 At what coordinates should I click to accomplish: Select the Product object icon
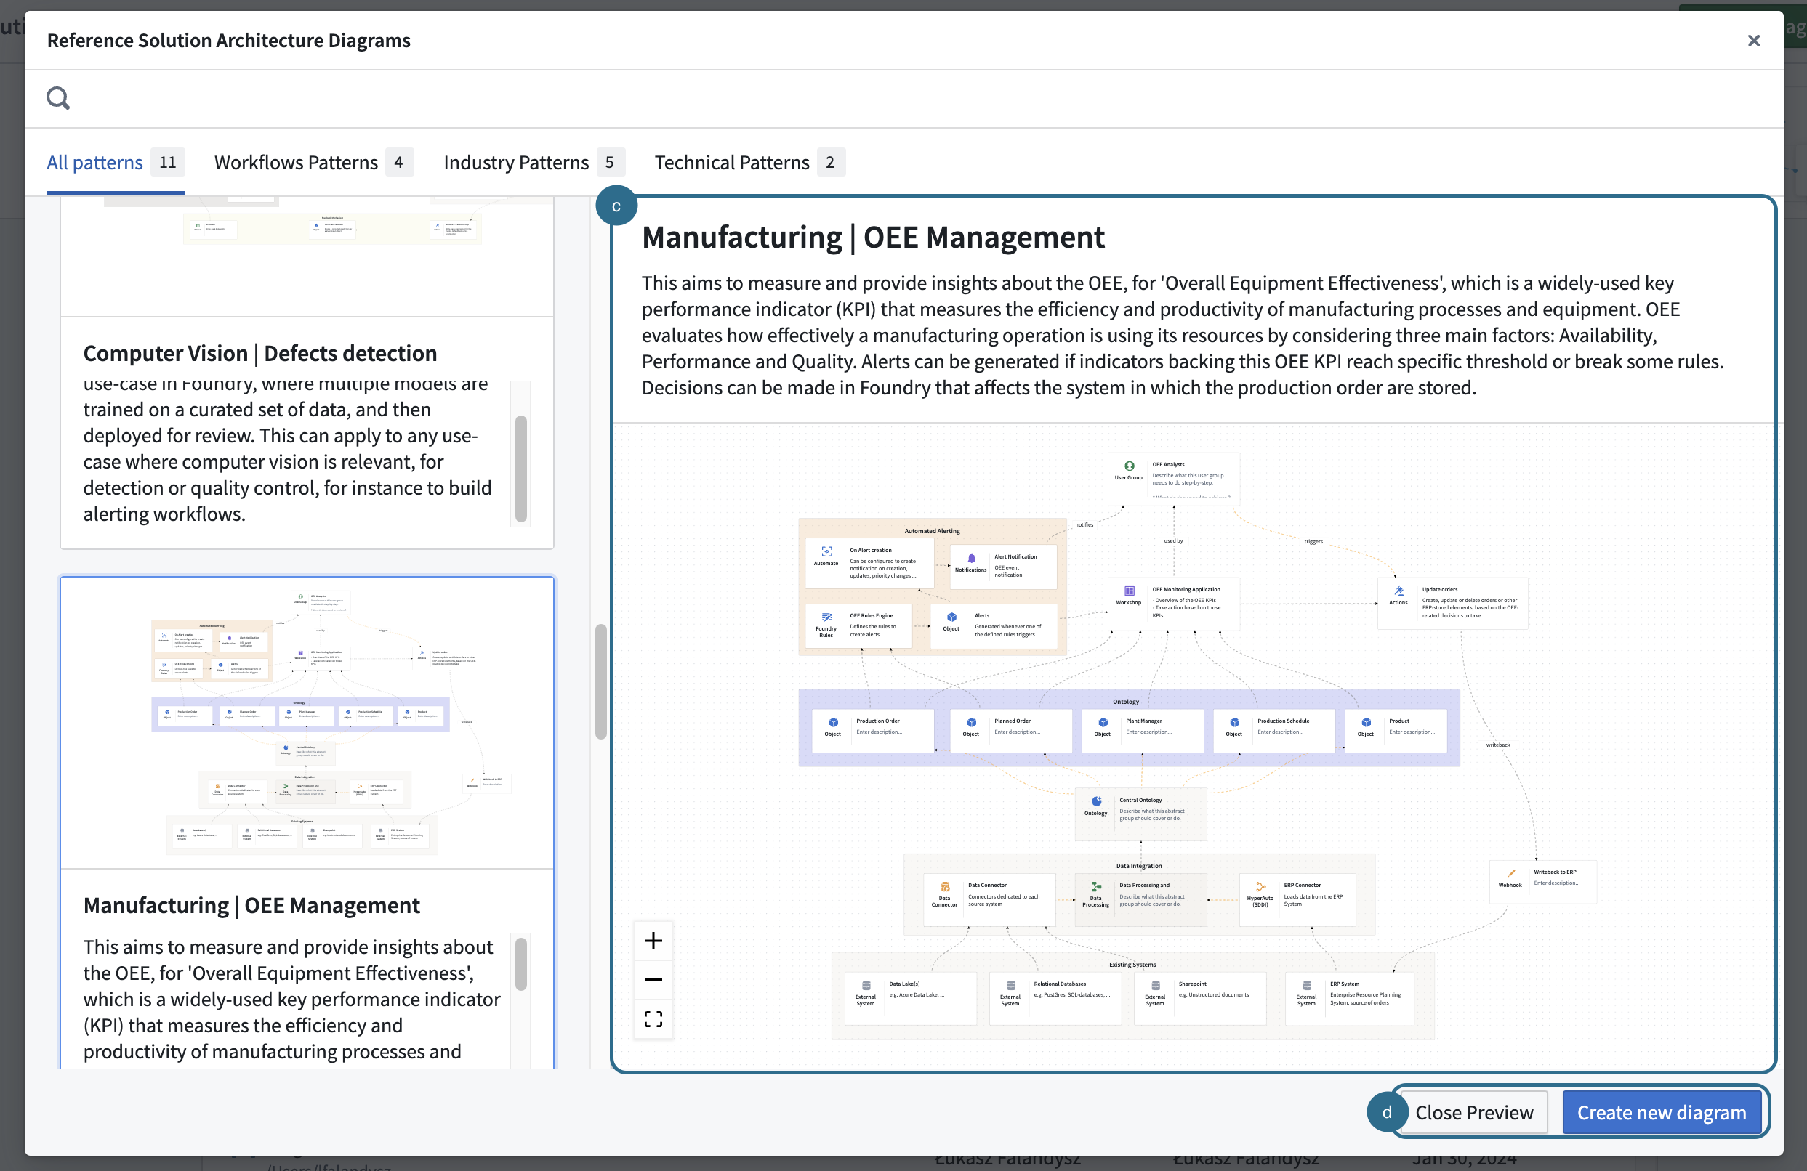point(1366,723)
